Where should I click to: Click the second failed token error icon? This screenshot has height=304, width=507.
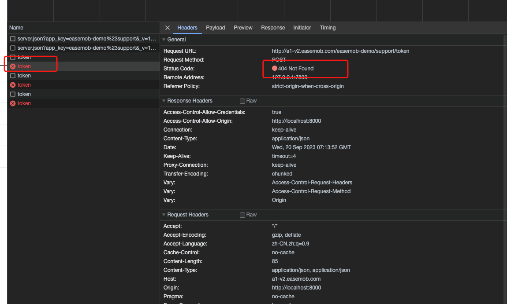(x=13, y=85)
